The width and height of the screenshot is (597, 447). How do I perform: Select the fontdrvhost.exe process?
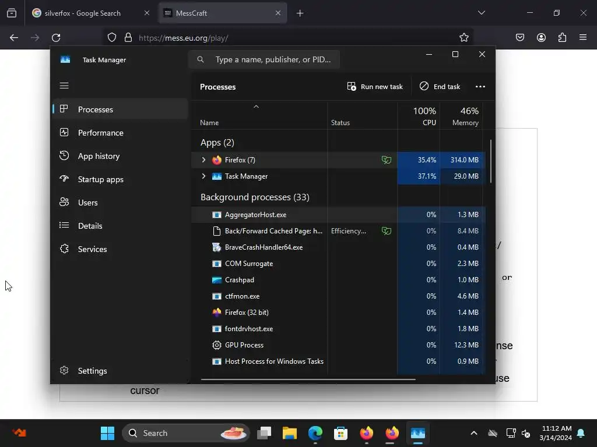pyautogui.click(x=338, y=329)
